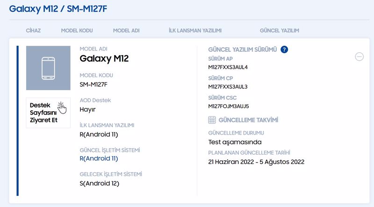
Task: Click R(Android 11) under İlk Lansman Yazılımı
Action: coord(99,135)
